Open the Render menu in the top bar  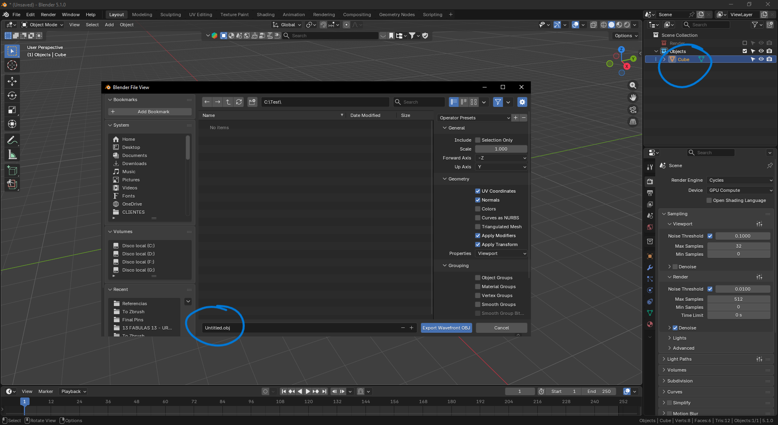48,15
